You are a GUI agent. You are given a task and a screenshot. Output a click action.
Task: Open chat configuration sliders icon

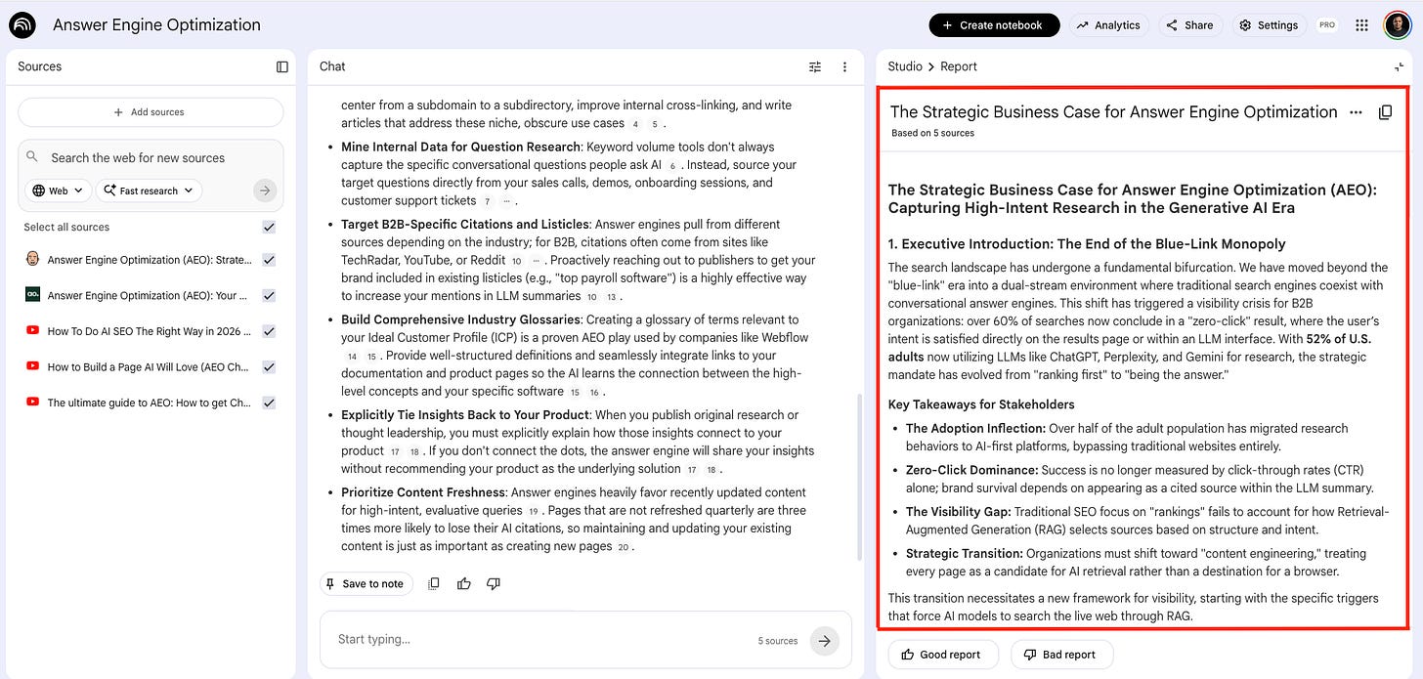[x=815, y=66]
